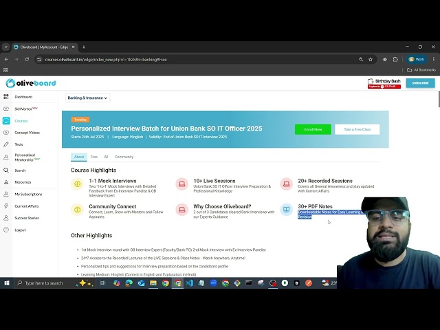
Task: Open Search via magnifier icon in sidebar
Action: click(x=6, y=170)
